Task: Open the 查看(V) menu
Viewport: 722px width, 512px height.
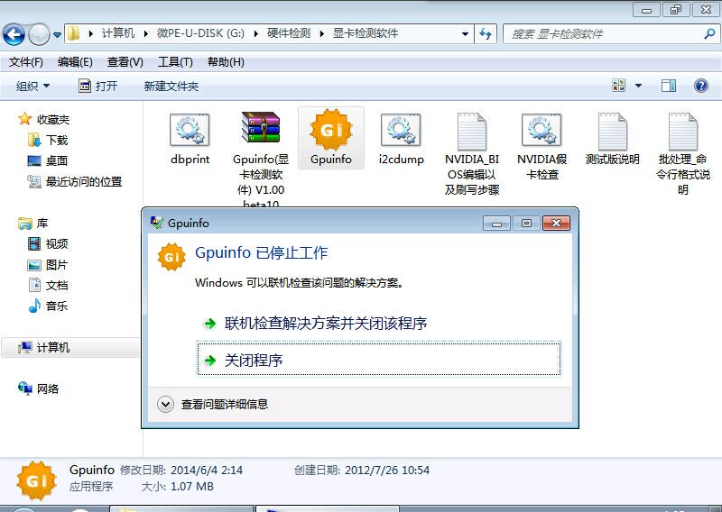Action: [125, 62]
